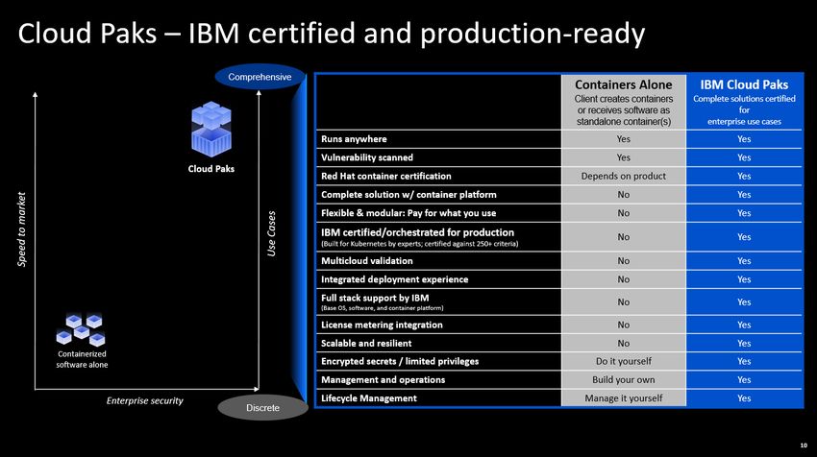Click the slide page number 10
The height and width of the screenshot is (457, 817).
point(804,445)
